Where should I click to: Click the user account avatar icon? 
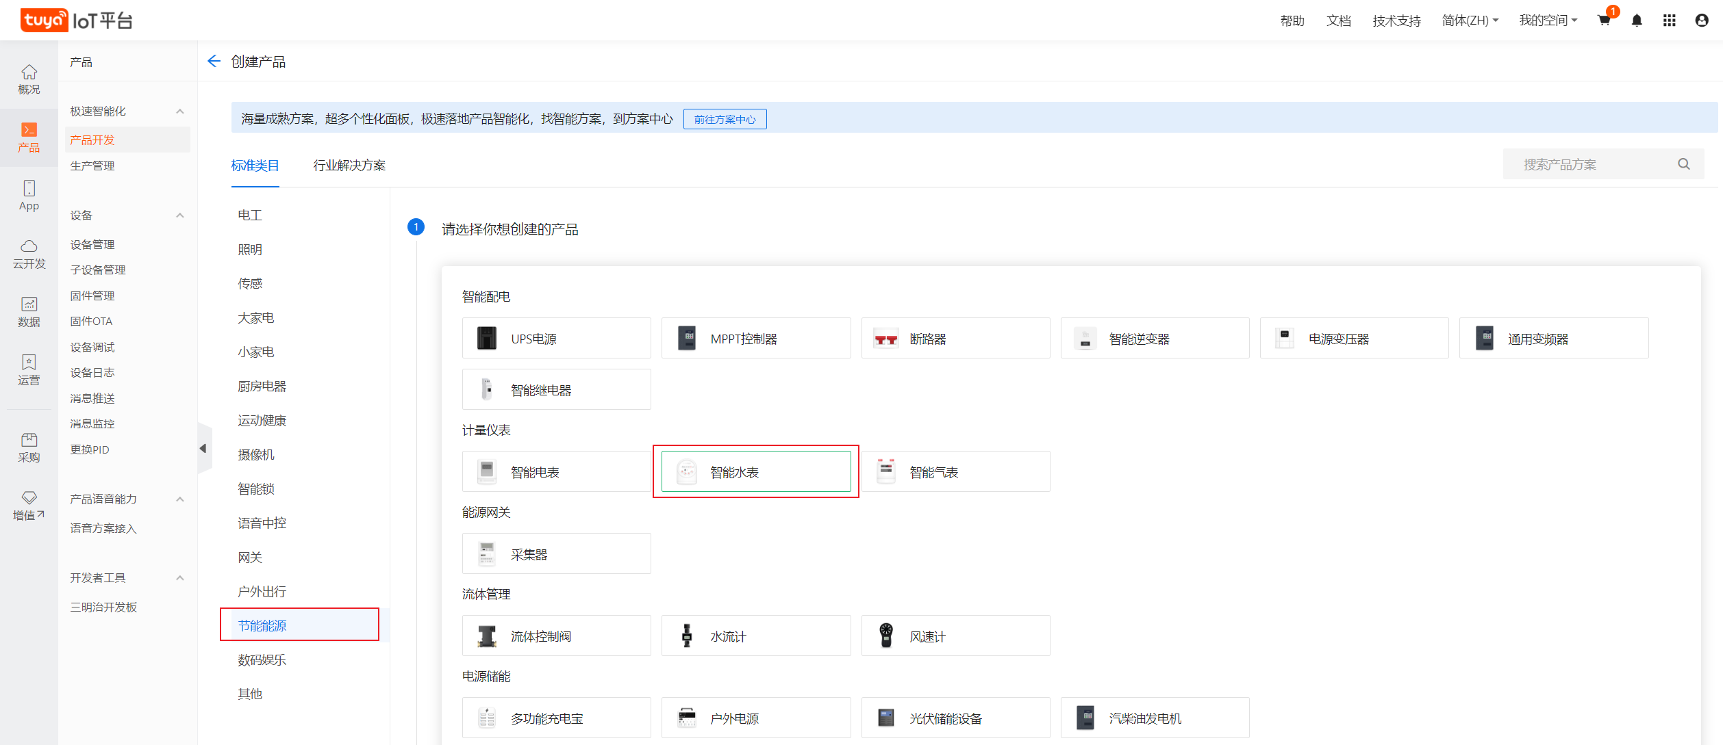click(1702, 21)
